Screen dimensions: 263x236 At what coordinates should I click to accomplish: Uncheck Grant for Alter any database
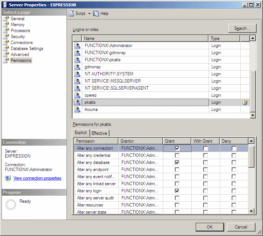[x=177, y=162]
